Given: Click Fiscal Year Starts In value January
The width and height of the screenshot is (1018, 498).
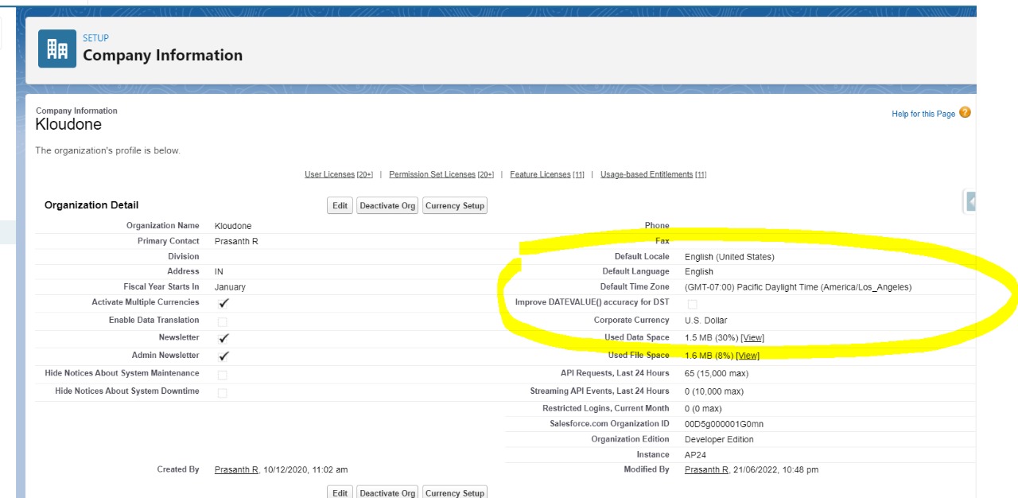Looking at the screenshot, I should 230,286.
